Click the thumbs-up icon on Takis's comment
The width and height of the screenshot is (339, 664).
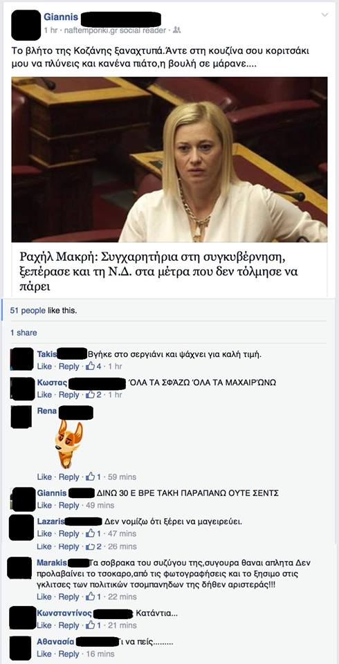[90, 367]
